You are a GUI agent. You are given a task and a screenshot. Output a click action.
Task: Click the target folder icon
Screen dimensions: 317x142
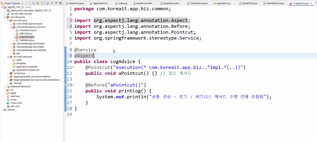point(8,93)
